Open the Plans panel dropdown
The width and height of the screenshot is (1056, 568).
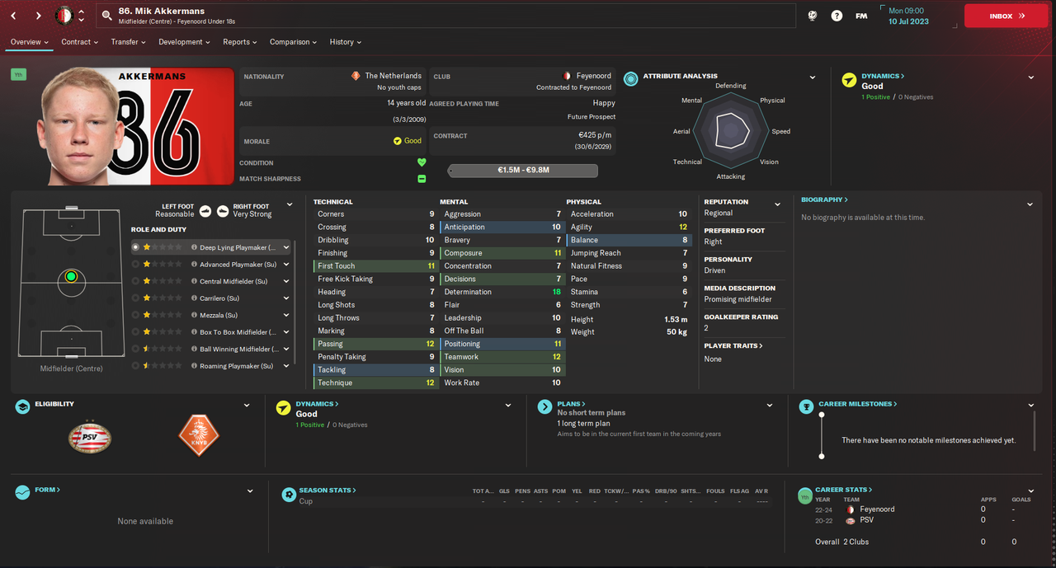[770, 406]
